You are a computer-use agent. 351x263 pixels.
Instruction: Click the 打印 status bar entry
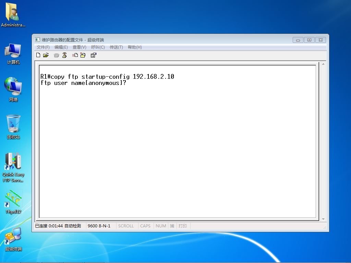point(182,226)
